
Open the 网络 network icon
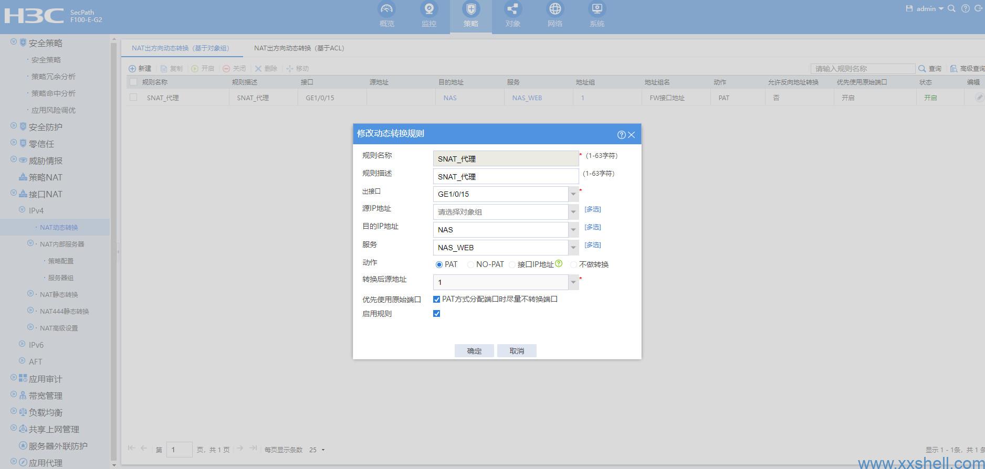click(x=555, y=9)
